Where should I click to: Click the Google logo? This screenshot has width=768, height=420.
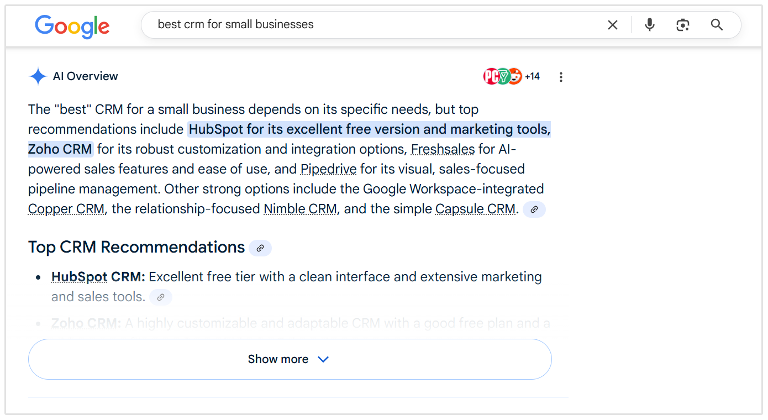tap(72, 26)
